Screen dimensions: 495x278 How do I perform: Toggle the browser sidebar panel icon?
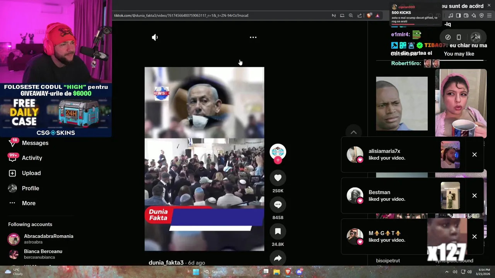click(458, 15)
